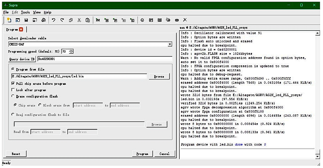Click the green-arrow 'R' run icon

click(x=106, y=20)
